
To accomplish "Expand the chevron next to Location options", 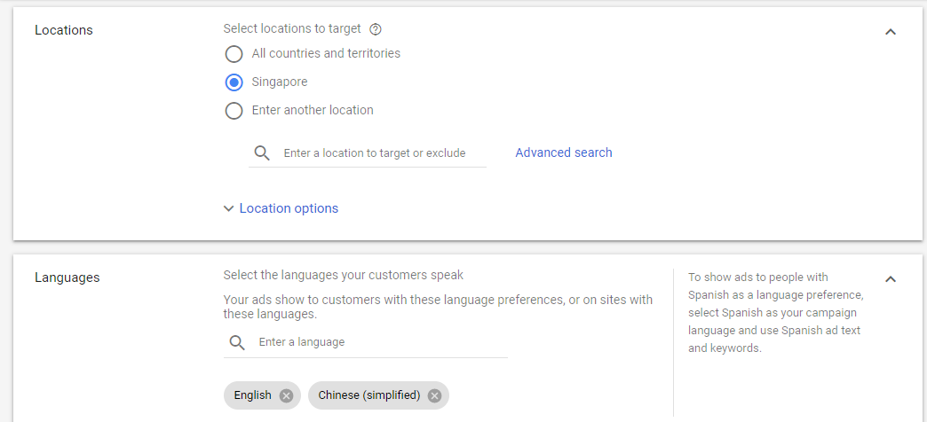I will pos(229,208).
